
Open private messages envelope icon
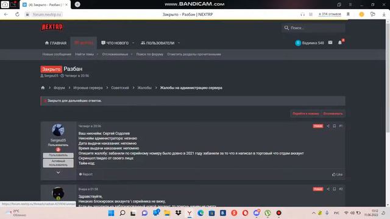[x=330, y=43]
